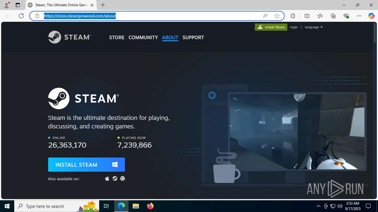Expand the language dropdown
This screenshot has width=378, height=212.
coord(314,27)
